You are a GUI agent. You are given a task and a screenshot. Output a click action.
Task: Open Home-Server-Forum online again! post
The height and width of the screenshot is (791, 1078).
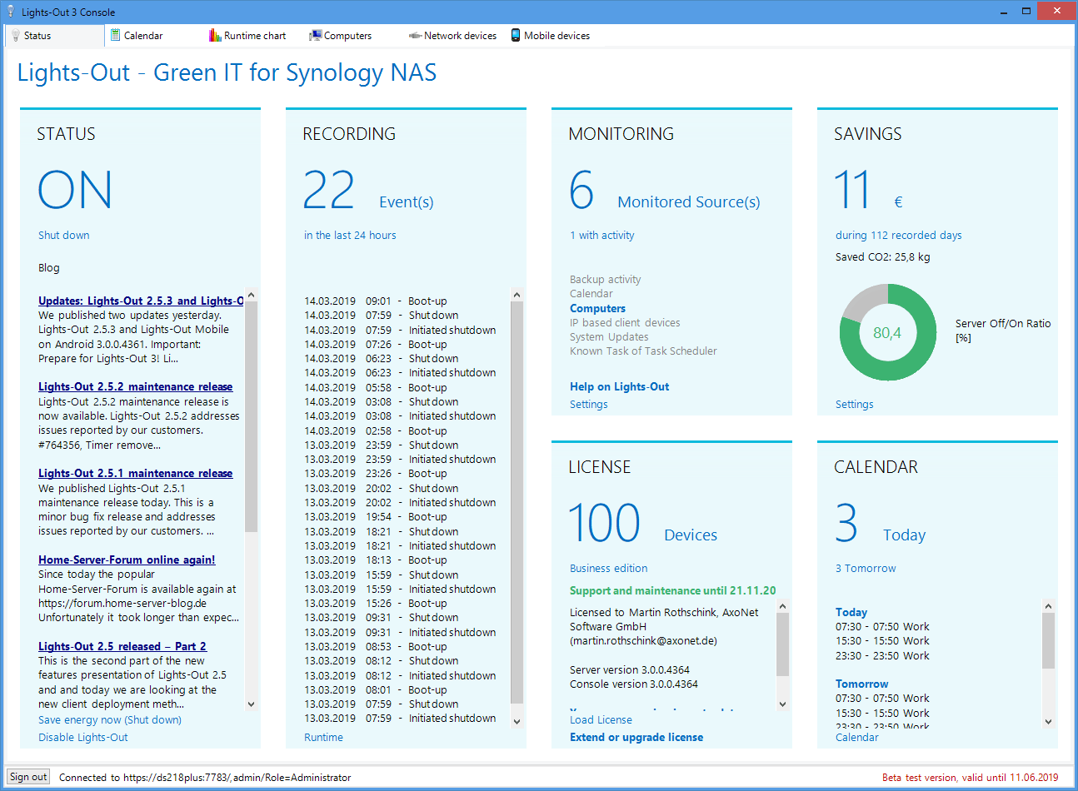pyautogui.click(x=127, y=560)
